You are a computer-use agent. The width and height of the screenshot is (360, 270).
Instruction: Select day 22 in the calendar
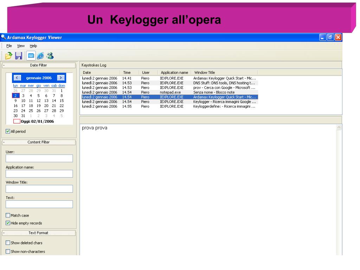click(62, 105)
